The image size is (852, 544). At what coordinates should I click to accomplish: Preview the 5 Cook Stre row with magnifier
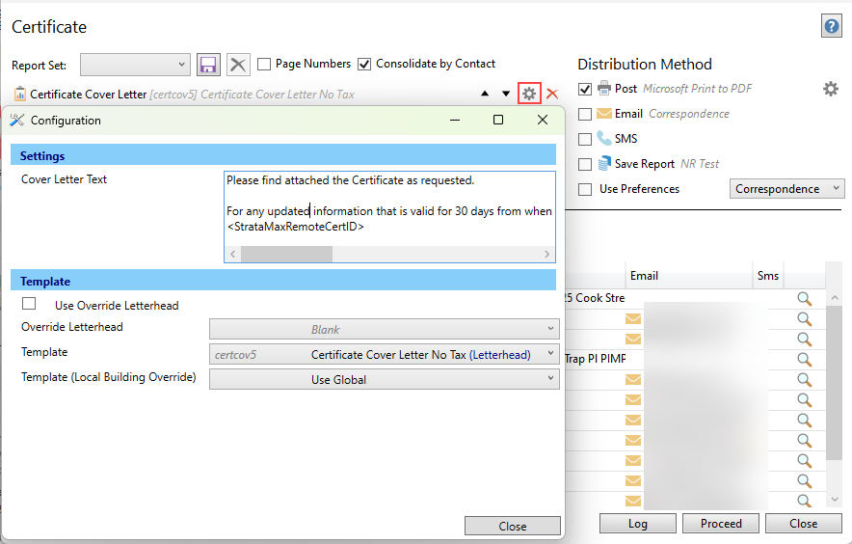pos(804,298)
